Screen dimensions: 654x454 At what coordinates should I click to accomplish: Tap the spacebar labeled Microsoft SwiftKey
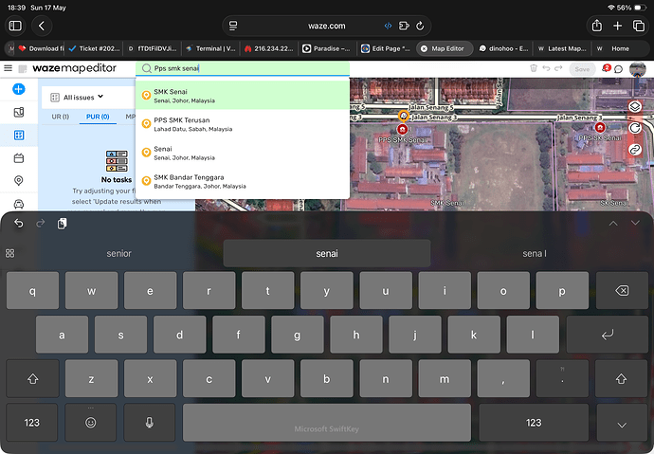(x=327, y=423)
